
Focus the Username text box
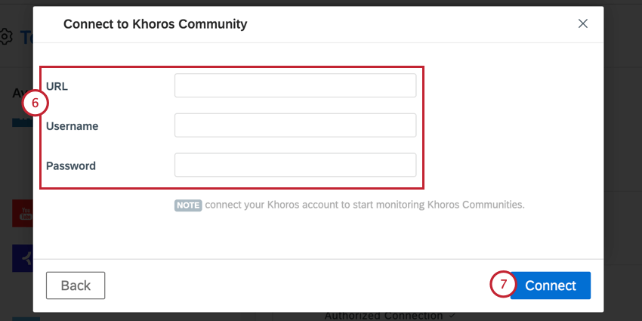pos(295,125)
